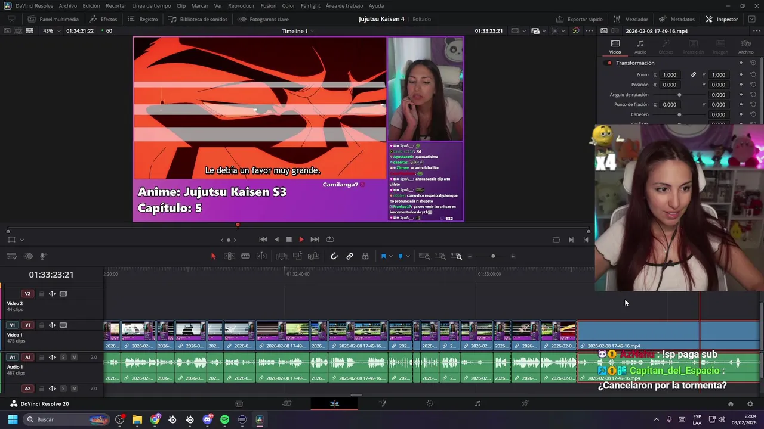The width and height of the screenshot is (764, 429).
Task: Open Spotify from the taskbar
Action: tap(224, 419)
